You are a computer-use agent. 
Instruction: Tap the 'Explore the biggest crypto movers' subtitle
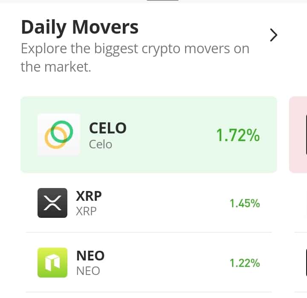coord(135,58)
